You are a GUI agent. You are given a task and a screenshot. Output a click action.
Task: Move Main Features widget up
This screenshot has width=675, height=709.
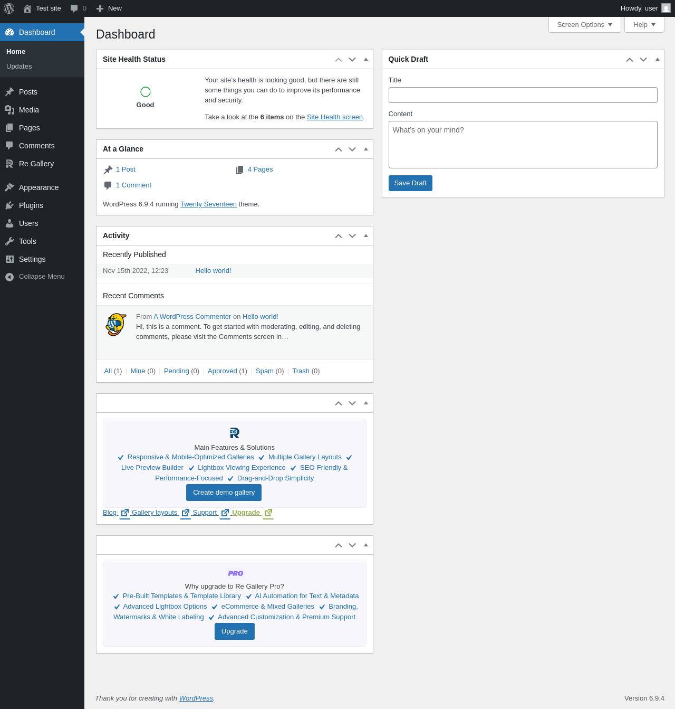click(339, 403)
